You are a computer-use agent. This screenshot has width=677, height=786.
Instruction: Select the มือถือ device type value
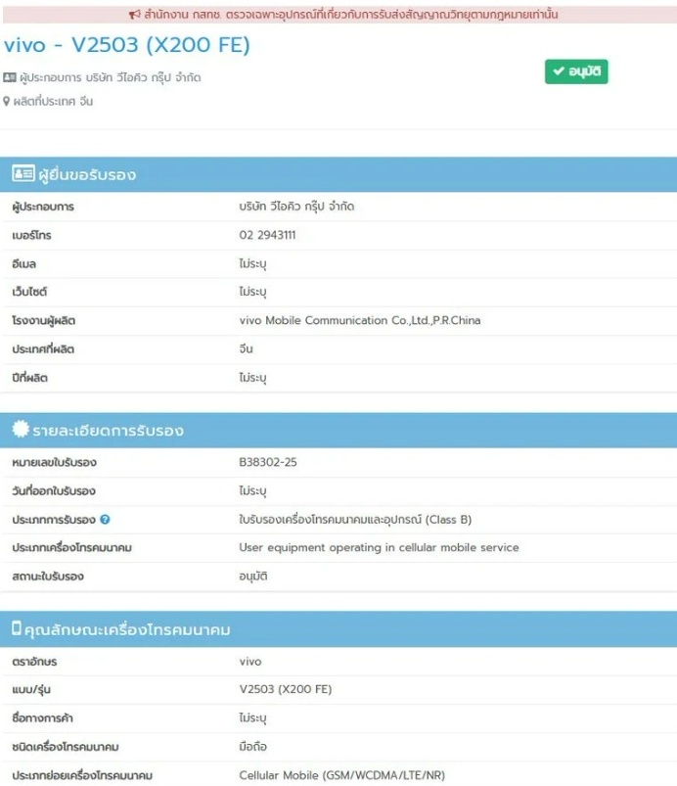[x=253, y=747]
